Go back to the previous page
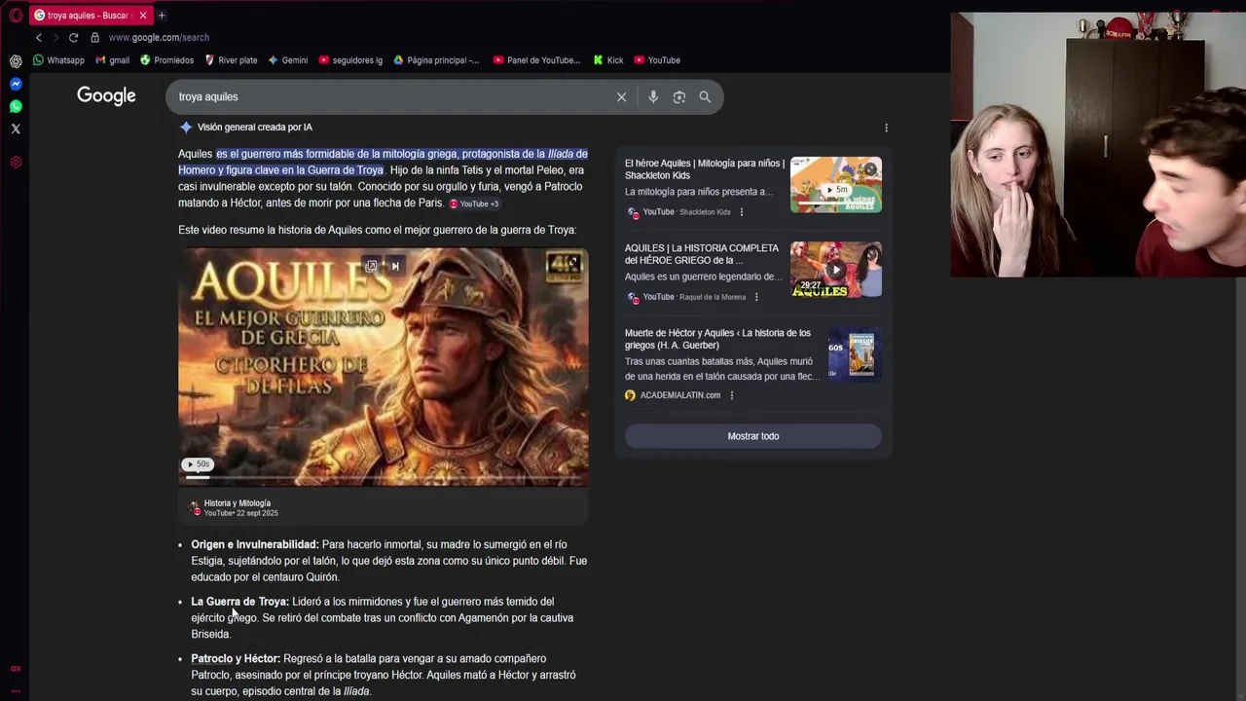 [x=39, y=37]
